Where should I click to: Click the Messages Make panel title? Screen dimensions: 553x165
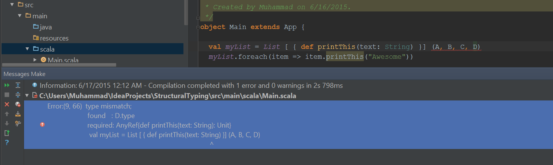(24, 74)
